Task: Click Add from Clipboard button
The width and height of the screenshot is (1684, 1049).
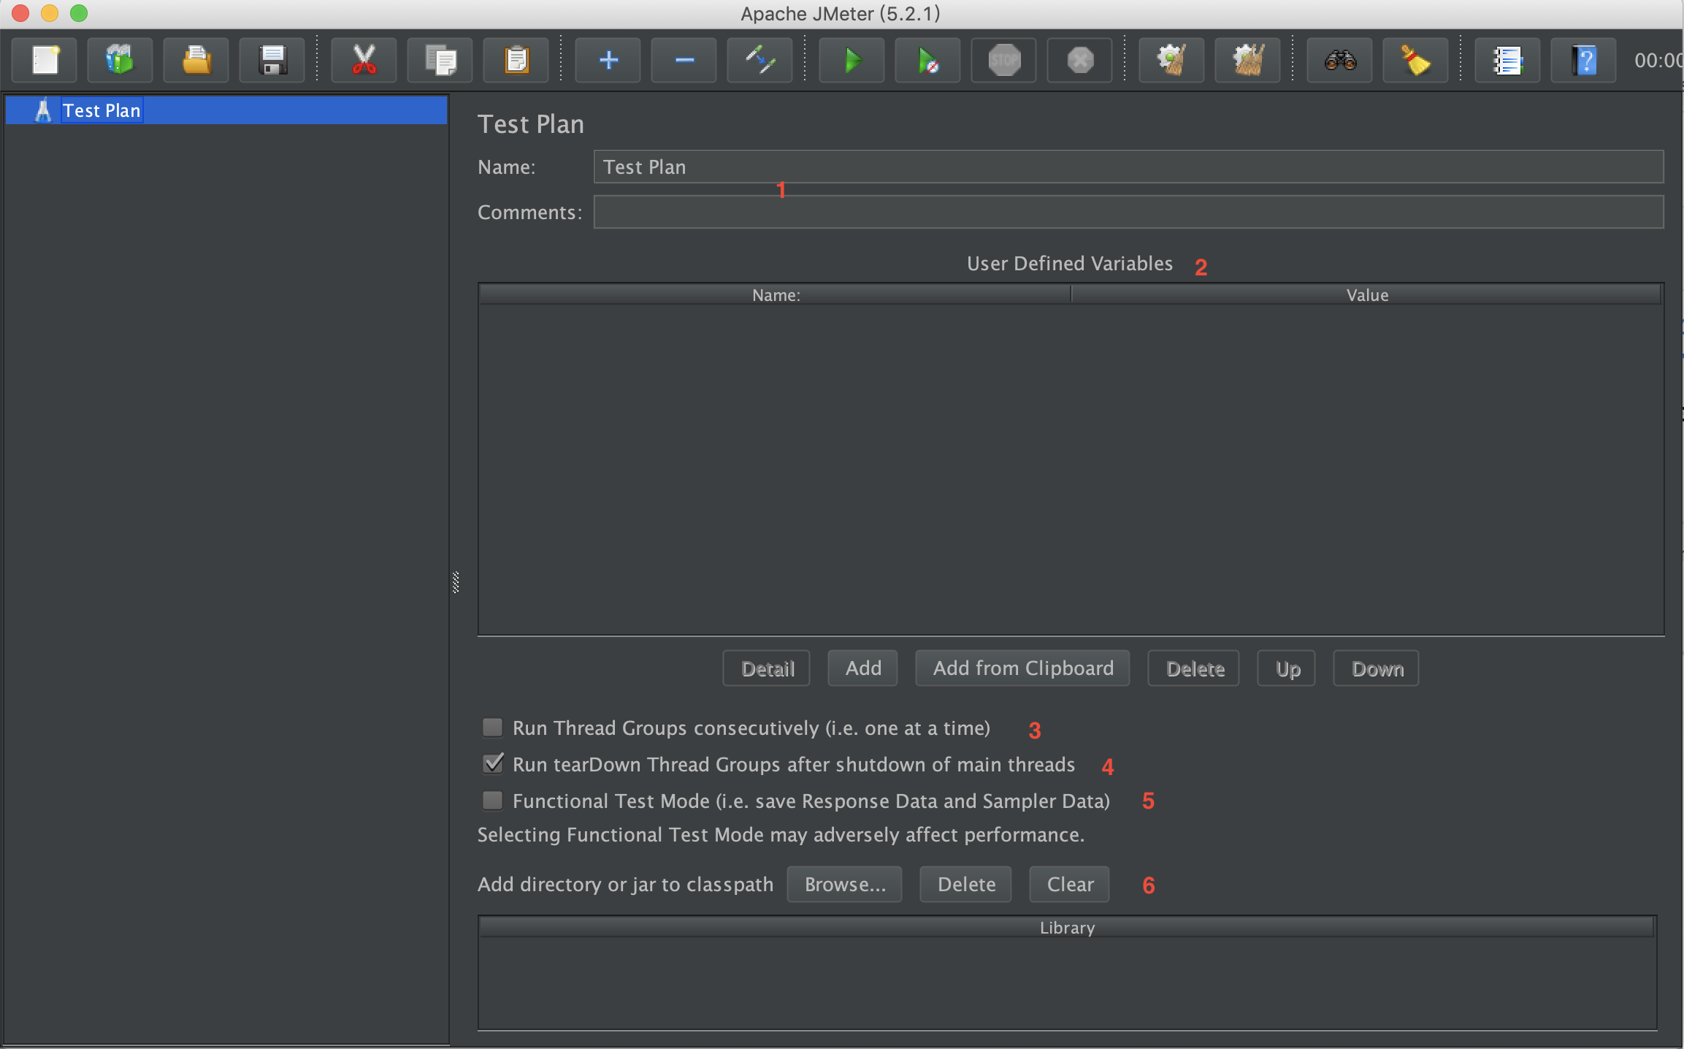Action: [1022, 668]
